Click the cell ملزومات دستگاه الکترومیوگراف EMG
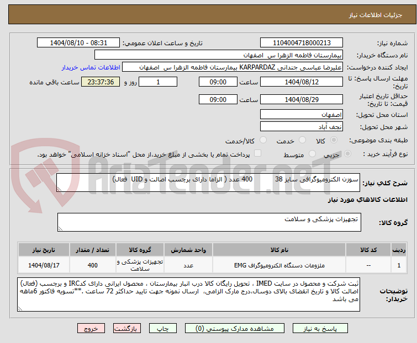 click(x=279, y=265)
